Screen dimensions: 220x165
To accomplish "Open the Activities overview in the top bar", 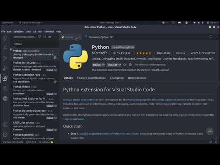I will (8, 22).
